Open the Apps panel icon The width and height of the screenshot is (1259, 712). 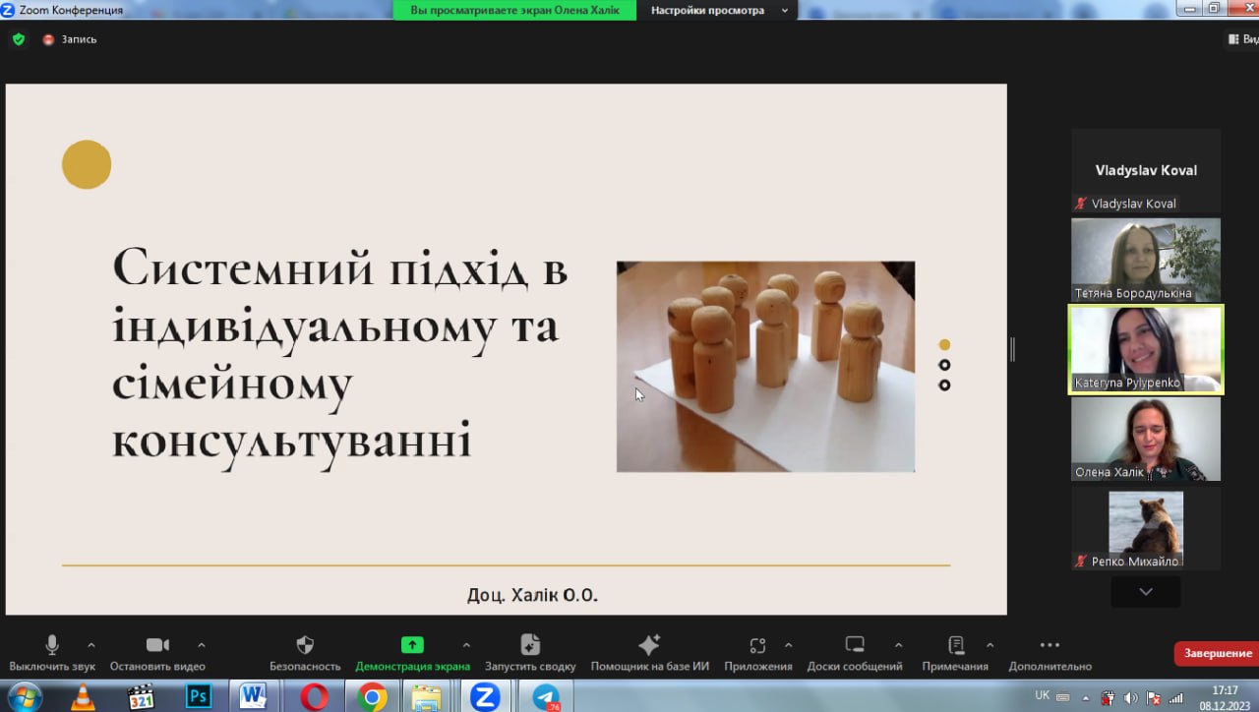click(757, 645)
